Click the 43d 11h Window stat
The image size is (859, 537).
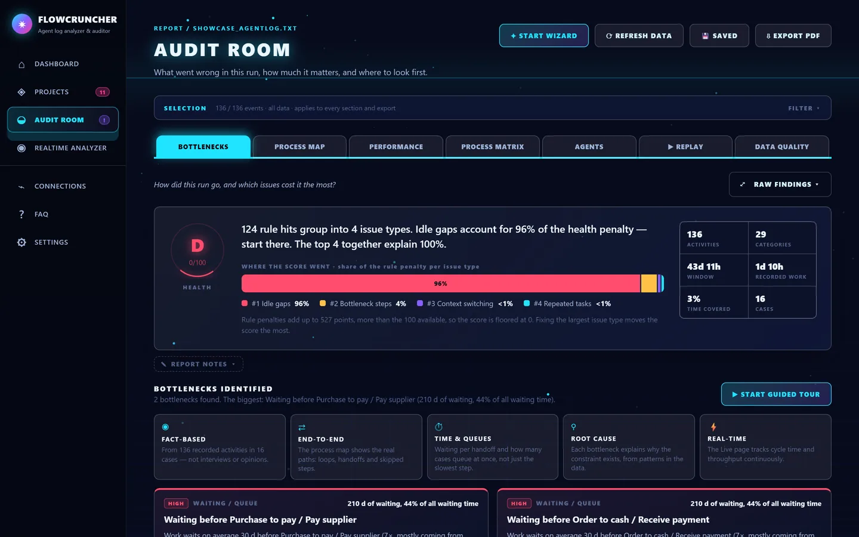pos(714,270)
